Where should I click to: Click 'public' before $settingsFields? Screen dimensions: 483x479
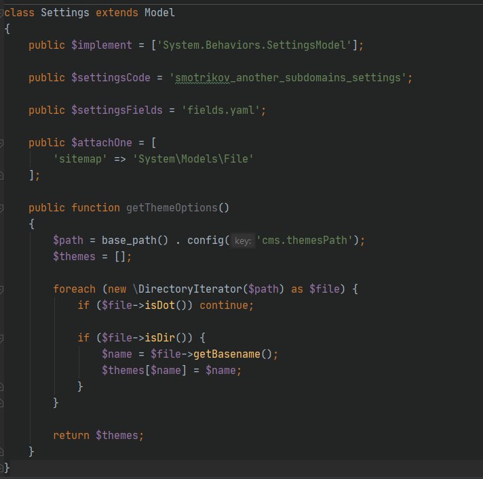pyautogui.click(x=47, y=110)
